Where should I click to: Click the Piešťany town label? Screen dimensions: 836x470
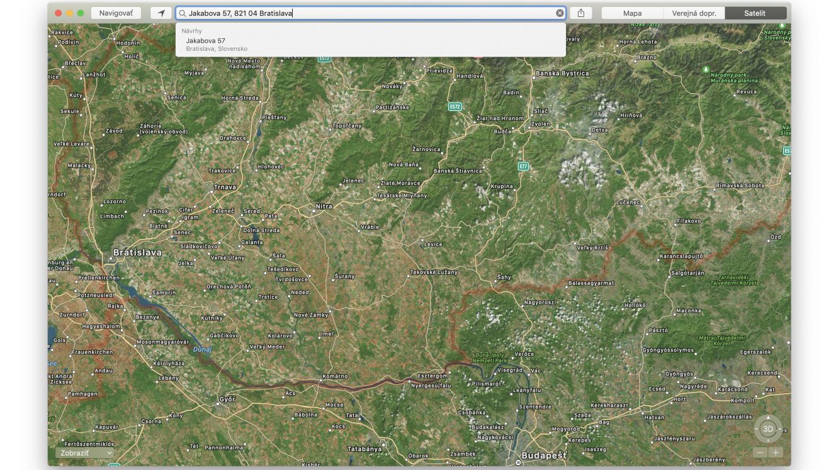(274, 117)
